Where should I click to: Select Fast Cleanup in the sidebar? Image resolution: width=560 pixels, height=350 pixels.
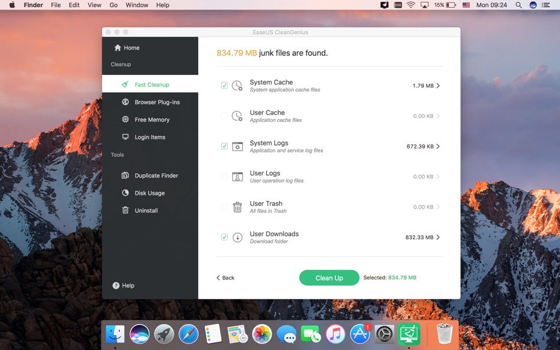tap(150, 85)
